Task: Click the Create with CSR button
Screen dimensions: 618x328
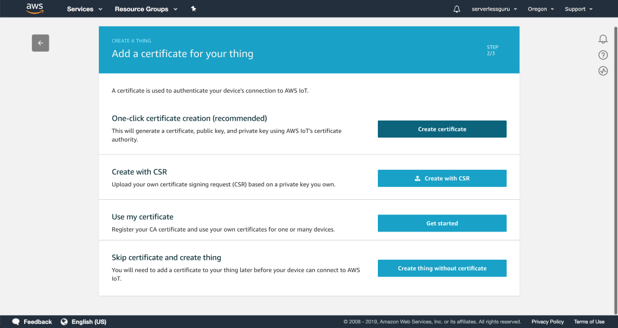Action: click(442, 178)
